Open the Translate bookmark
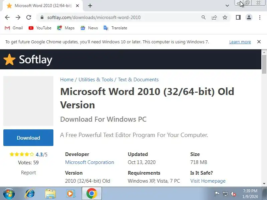 coord(115,28)
